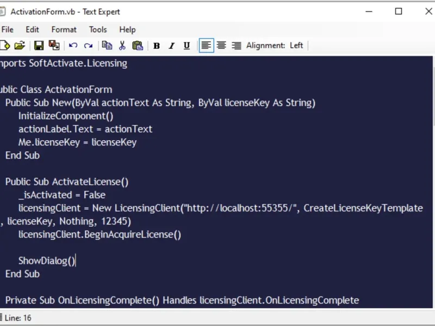Open the Tools menu
Viewport: 435px width, 326px height.
(x=98, y=29)
